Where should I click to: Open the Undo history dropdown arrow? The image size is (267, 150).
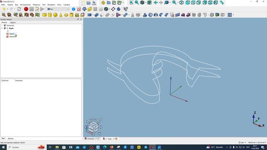point(8,9)
